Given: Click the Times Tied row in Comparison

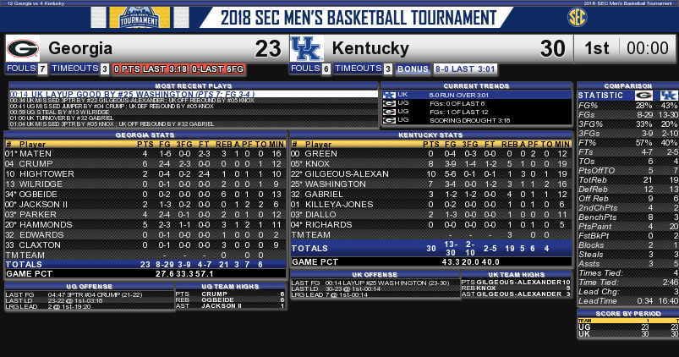Looking at the screenshot, I should 628,273.
